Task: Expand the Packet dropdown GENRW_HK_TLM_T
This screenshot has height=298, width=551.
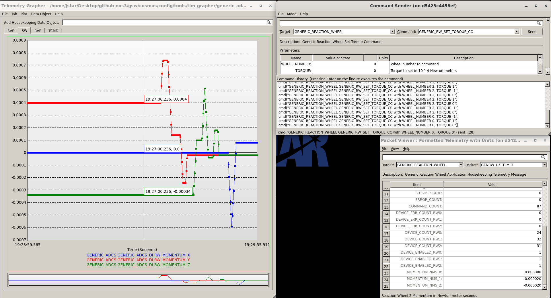Action: pos(544,165)
